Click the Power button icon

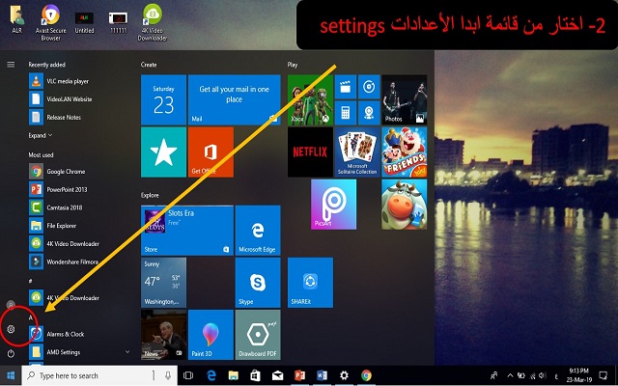pos(11,353)
